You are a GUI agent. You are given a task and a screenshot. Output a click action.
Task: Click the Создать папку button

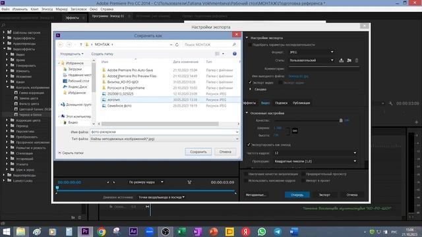tap(102, 54)
